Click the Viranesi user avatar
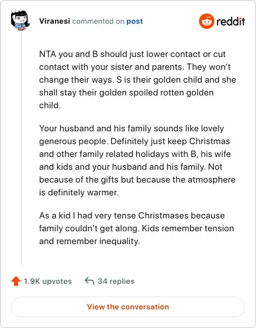256x328 pixels. 20,20
